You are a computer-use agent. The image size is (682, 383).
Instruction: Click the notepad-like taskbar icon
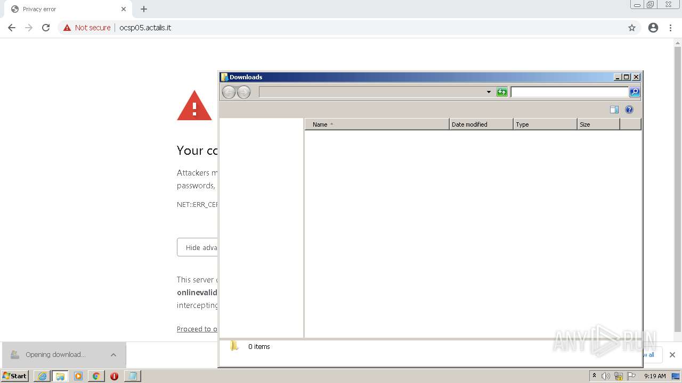click(x=133, y=376)
